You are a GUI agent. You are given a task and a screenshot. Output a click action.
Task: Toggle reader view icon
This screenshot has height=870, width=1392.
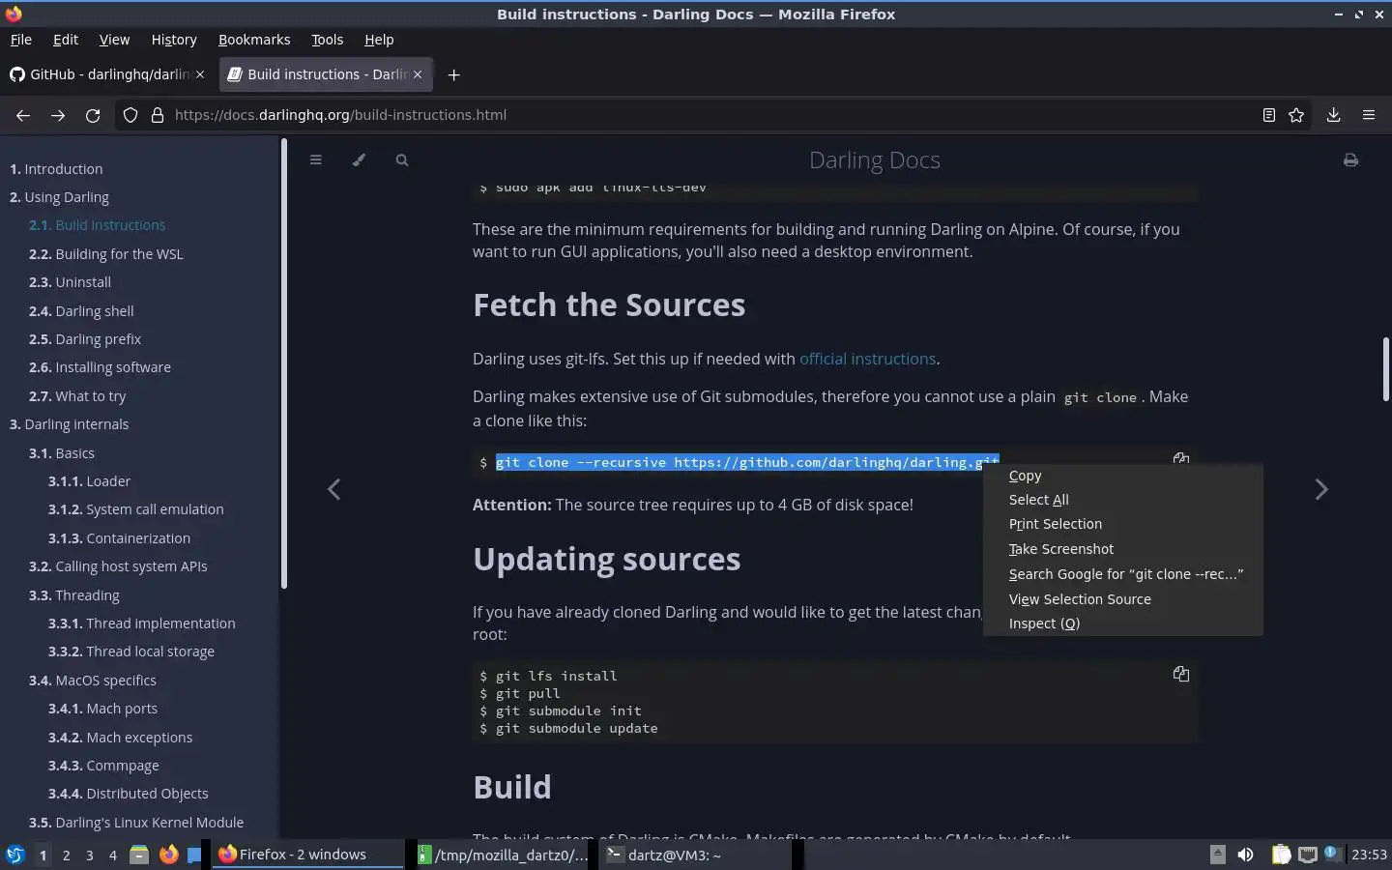coord(1268,115)
